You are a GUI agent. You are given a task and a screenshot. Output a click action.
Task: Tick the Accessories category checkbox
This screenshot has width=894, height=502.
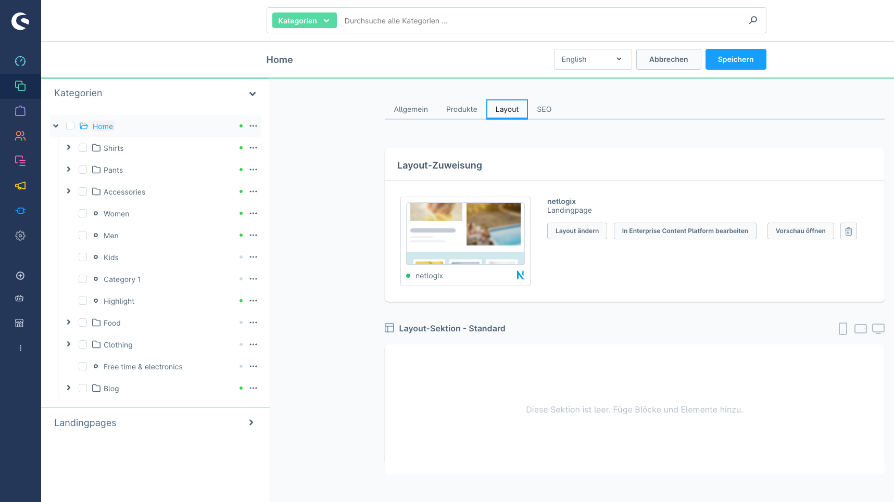tap(83, 191)
